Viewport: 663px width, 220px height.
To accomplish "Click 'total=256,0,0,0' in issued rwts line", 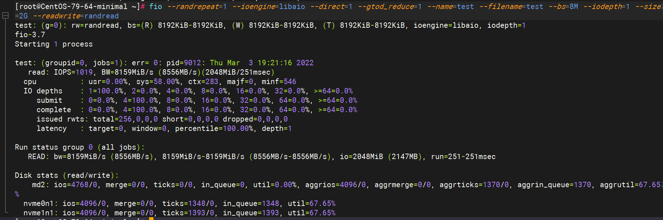I will click(x=125, y=119).
